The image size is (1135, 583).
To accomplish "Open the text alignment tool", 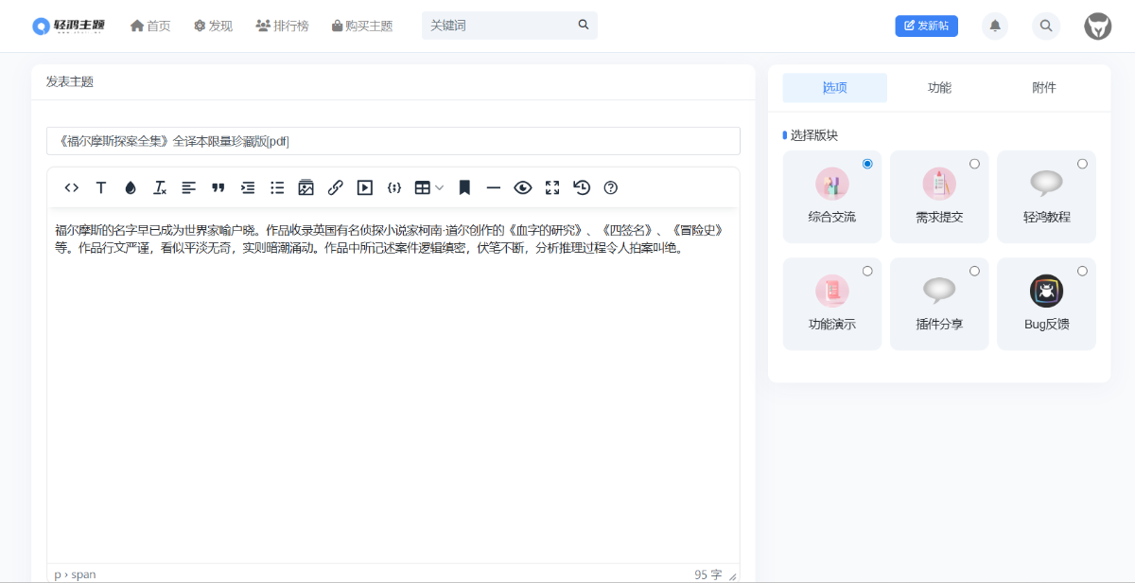I will [189, 187].
